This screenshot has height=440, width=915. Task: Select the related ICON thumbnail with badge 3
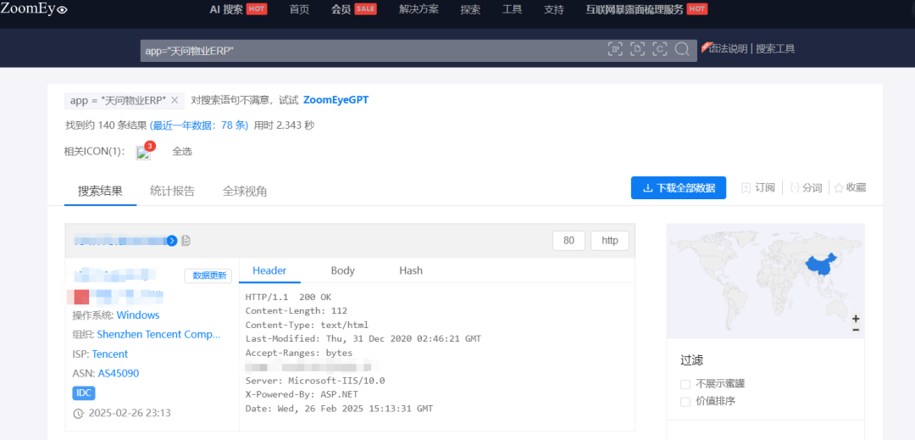pos(143,153)
